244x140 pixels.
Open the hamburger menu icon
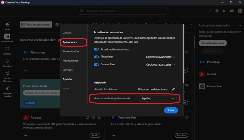[x=5, y=11]
